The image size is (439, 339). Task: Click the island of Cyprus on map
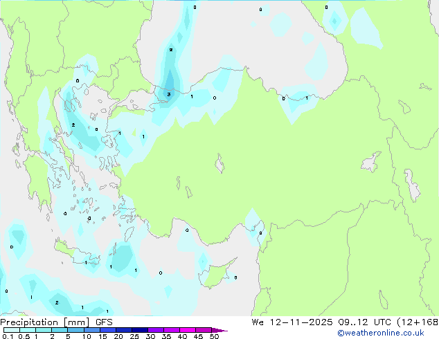click(x=215, y=275)
